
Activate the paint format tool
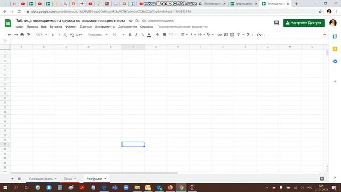coord(28,35)
